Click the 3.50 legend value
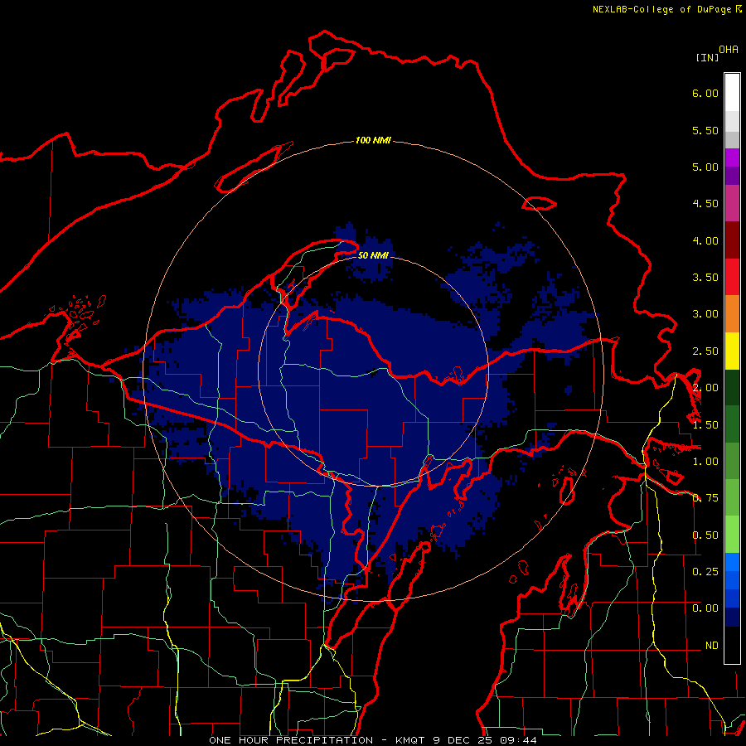Viewport: 746px width, 746px height. pyautogui.click(x=705, y=278)
